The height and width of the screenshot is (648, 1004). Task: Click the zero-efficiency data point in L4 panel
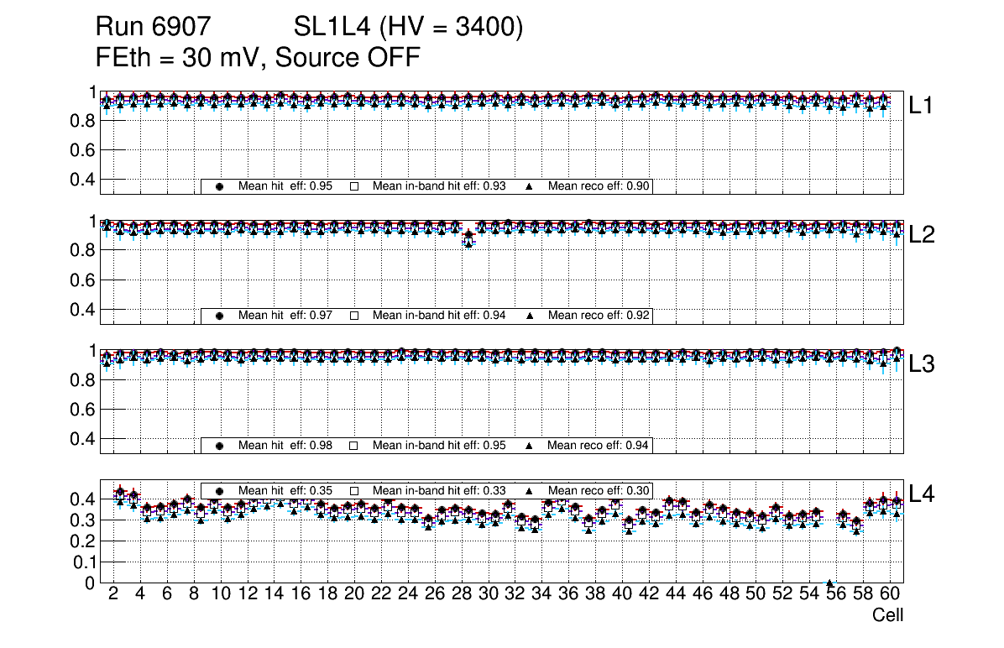[829, 583]
